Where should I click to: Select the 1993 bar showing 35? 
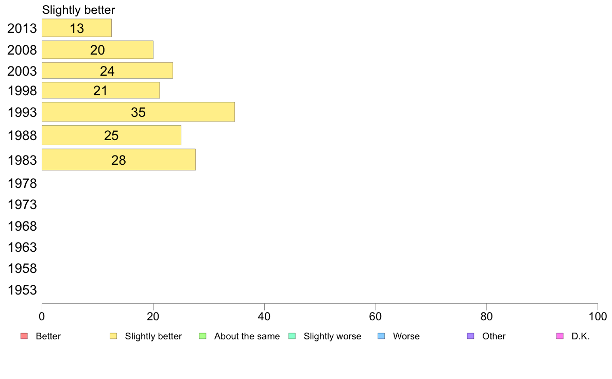[x=138, y=112]
